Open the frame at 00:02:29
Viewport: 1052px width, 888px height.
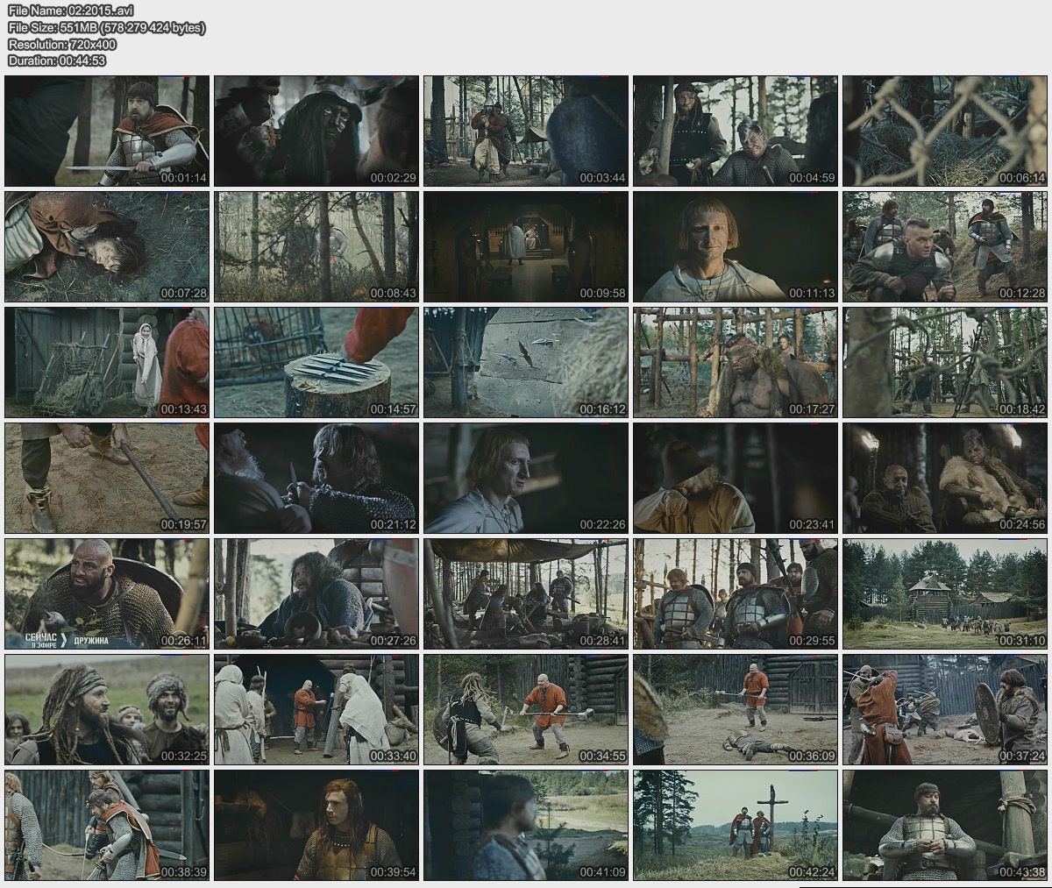coord(316,131)
